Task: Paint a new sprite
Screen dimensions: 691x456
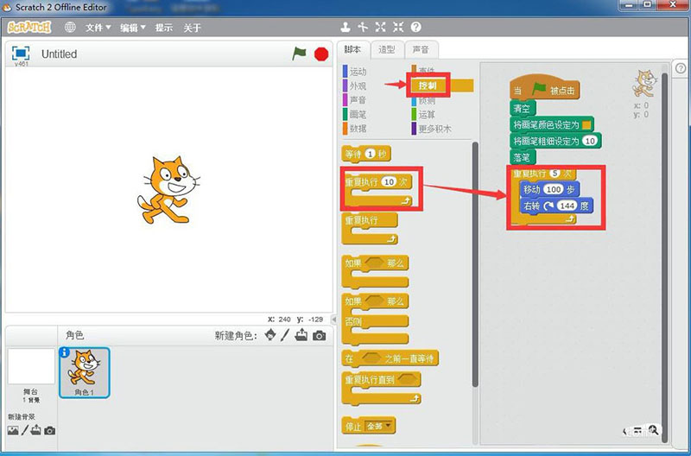Action: (285, 335)
